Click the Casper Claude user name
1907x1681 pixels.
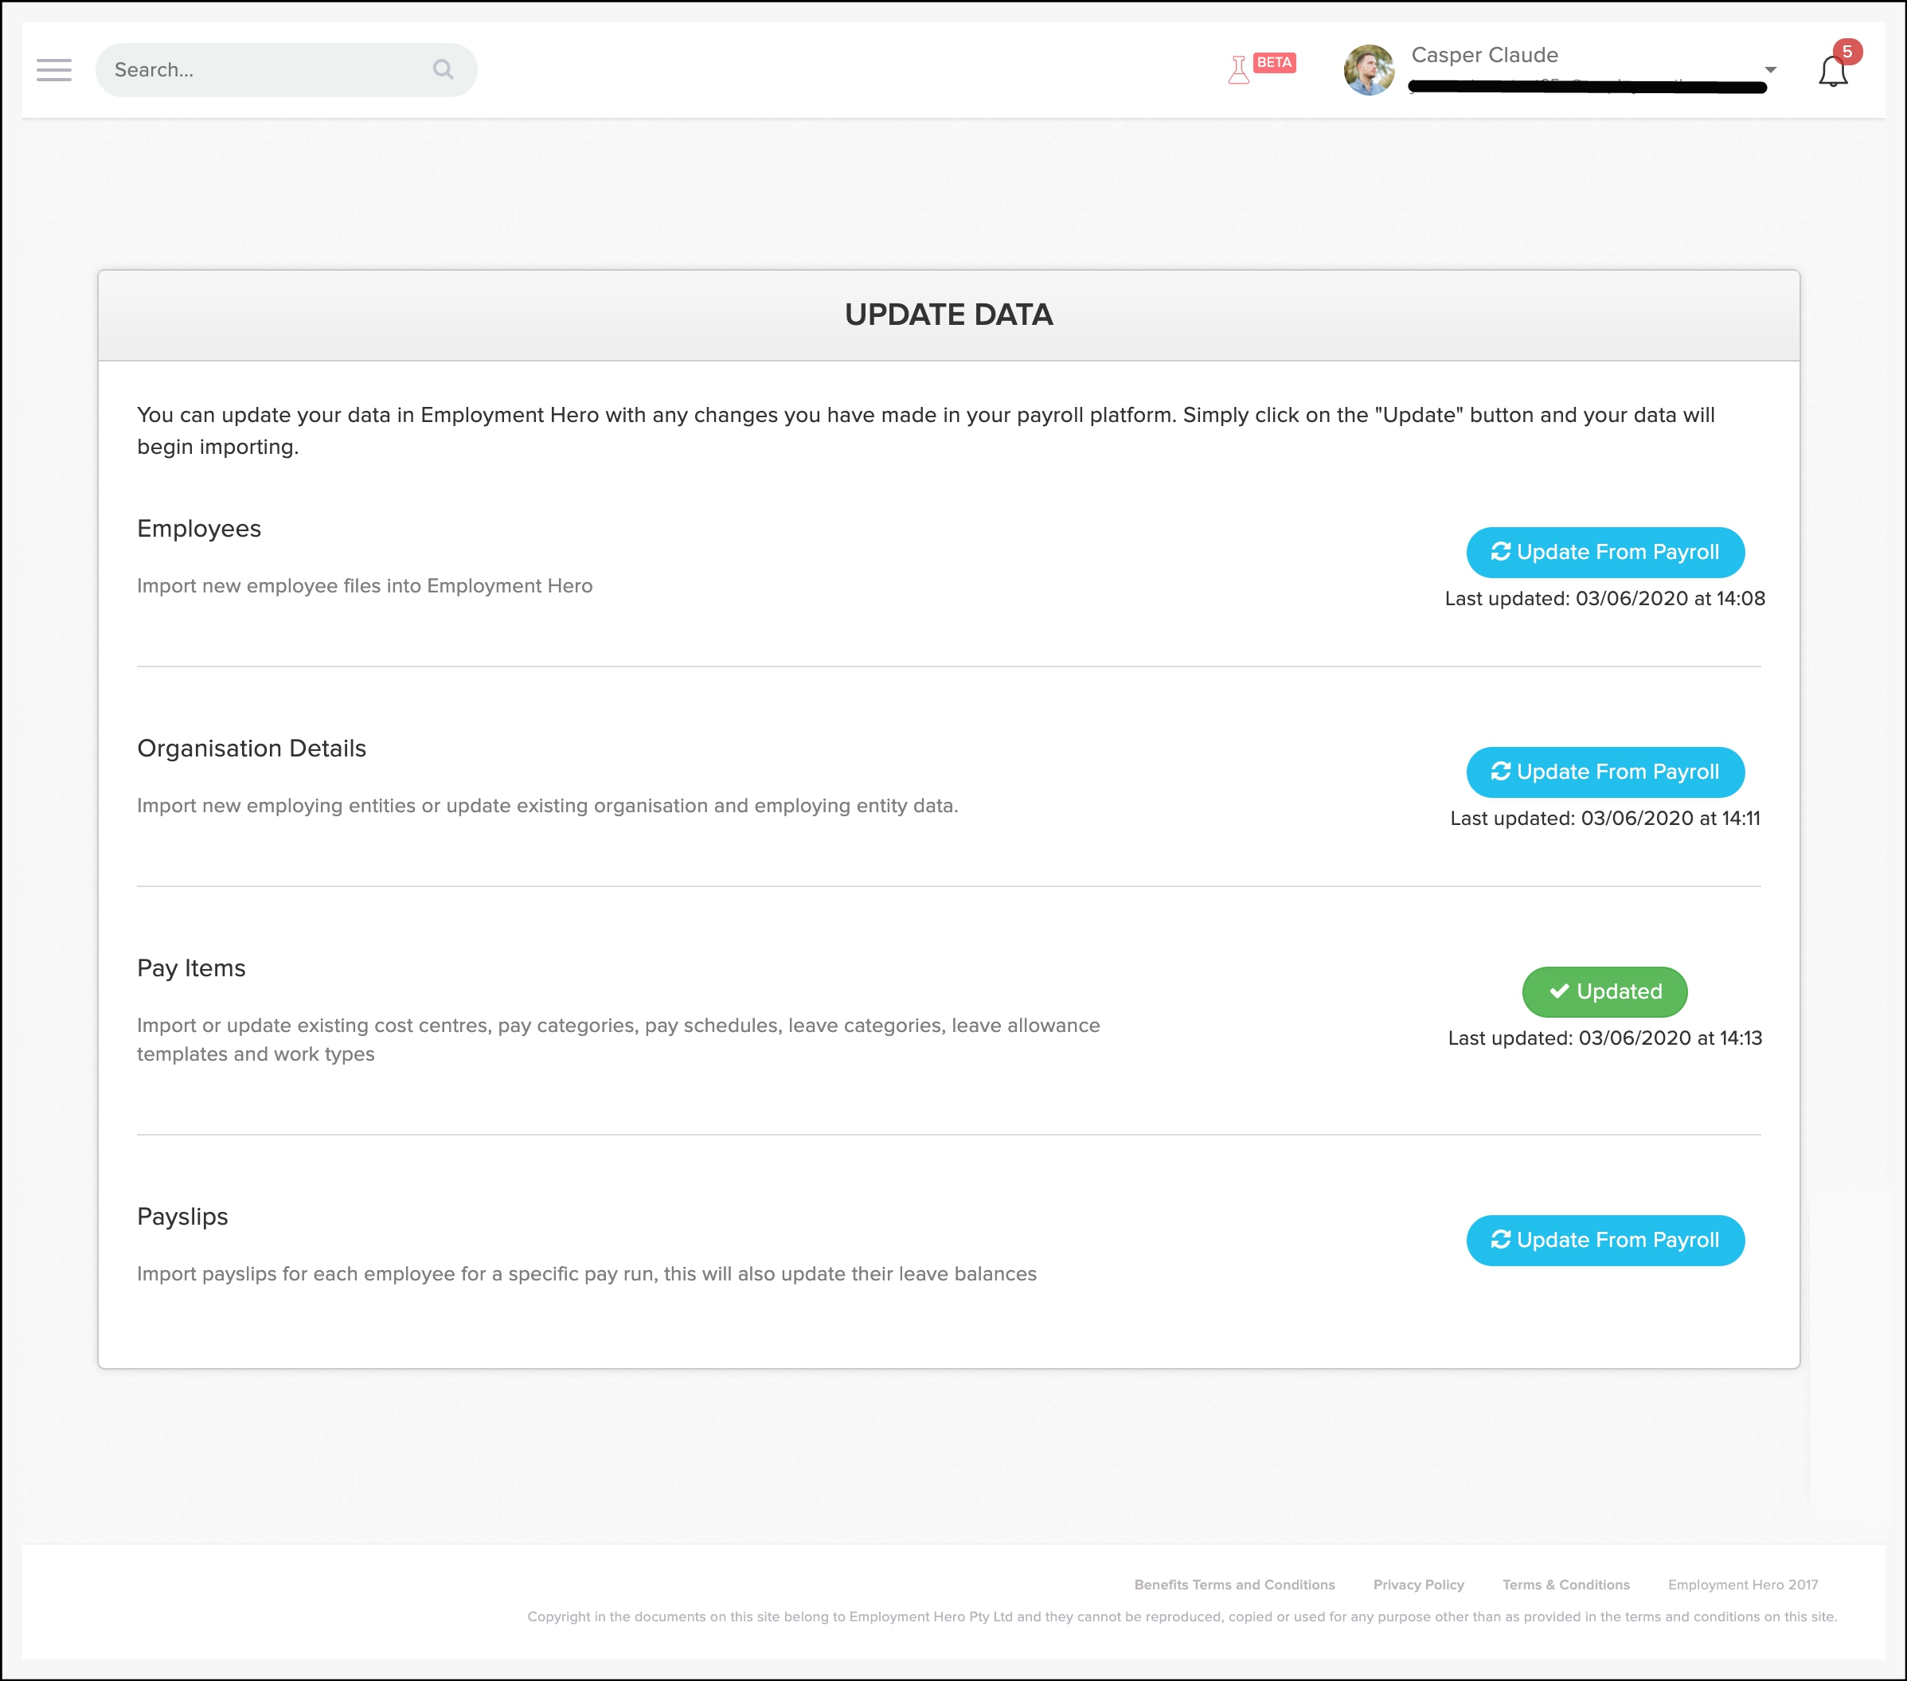(x=1484, y=55)
